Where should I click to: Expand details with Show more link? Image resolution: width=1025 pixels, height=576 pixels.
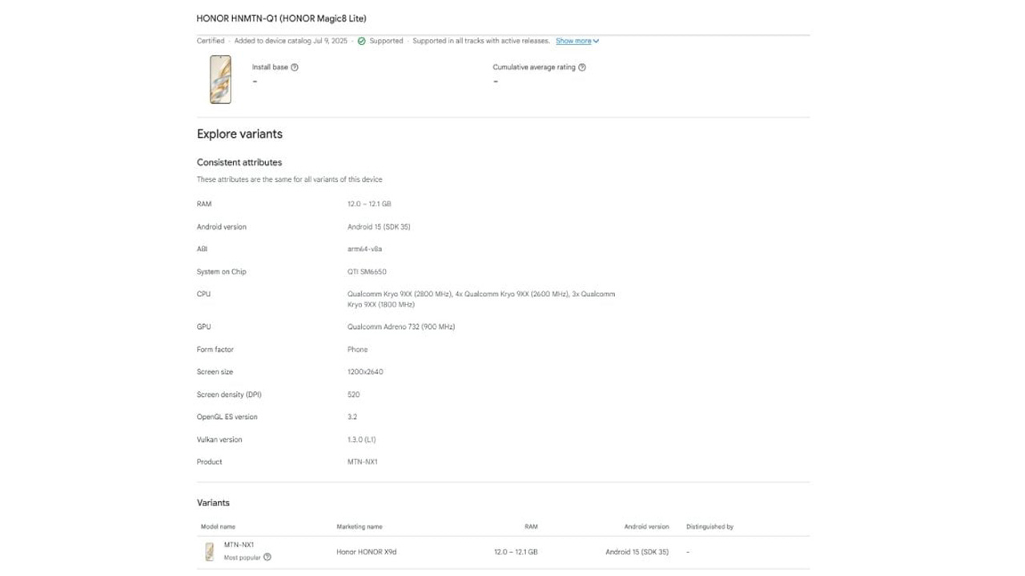573,41
